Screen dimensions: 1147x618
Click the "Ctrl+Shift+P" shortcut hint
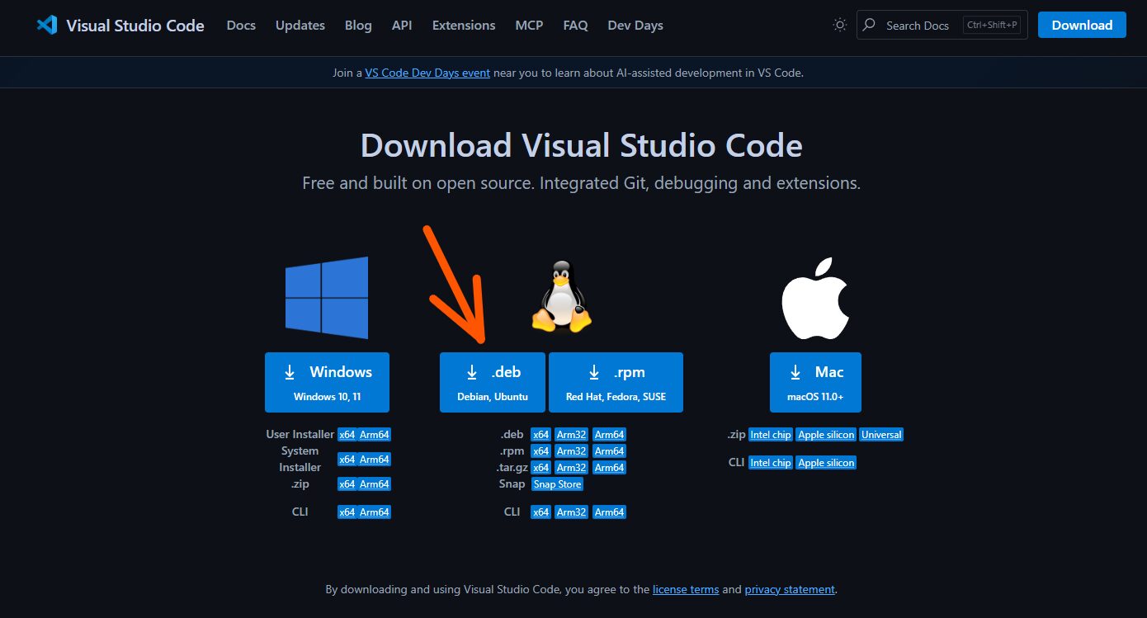(993, 25)
